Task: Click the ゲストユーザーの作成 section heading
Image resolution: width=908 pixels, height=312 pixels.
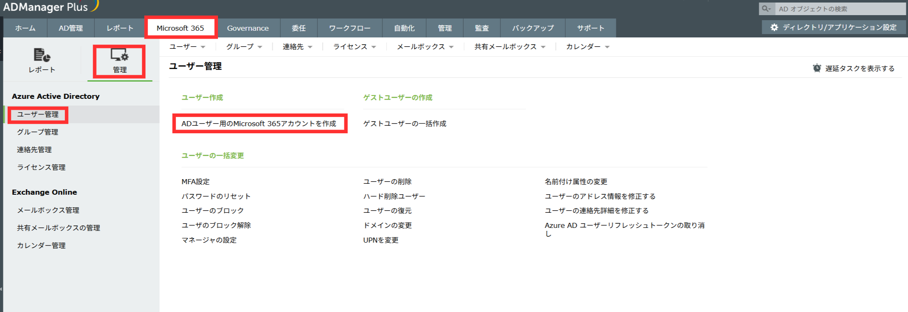Action: (398, 98)
